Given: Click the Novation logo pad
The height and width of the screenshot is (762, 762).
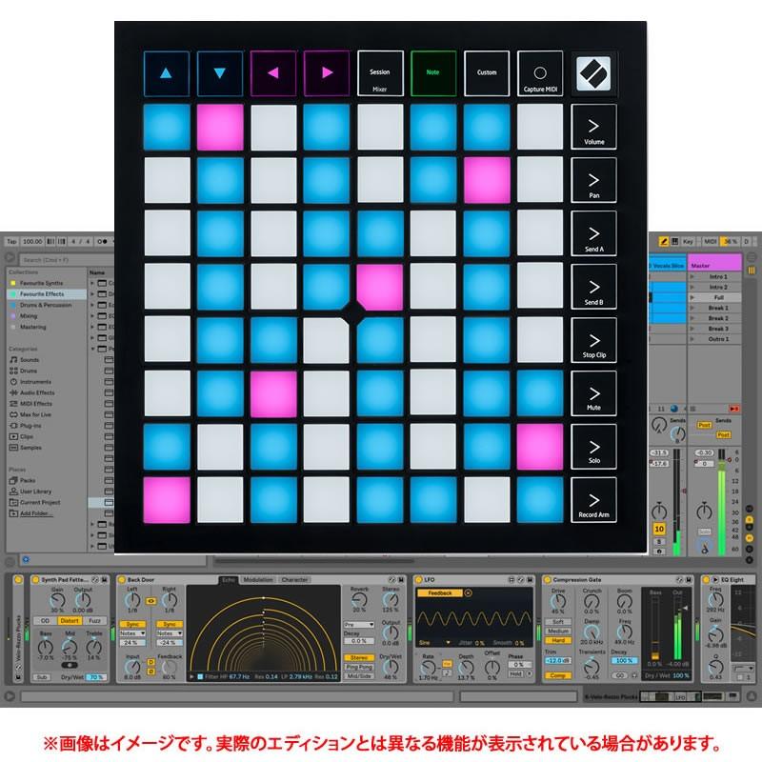Looking at the screenshot, I should pyautogui.click(x=593, y=73).
